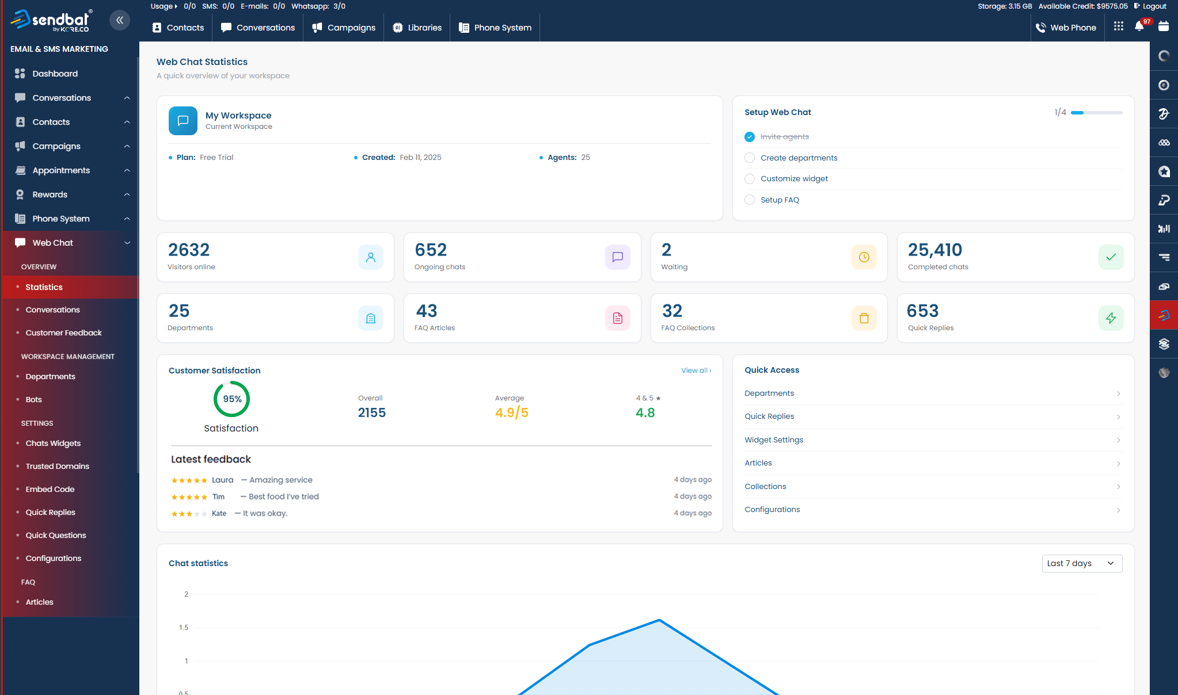Click the stacked layers icon in right rail
This screenshot has height=695, width=1178.
coord(1164,344)
